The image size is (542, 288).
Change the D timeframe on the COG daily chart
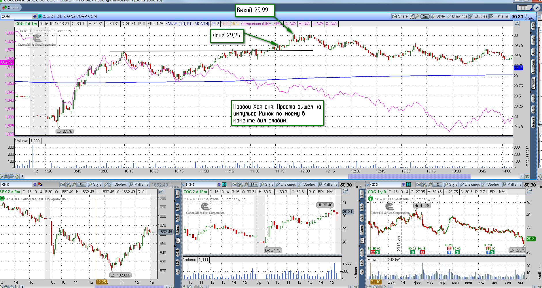[x=438, y=185]
